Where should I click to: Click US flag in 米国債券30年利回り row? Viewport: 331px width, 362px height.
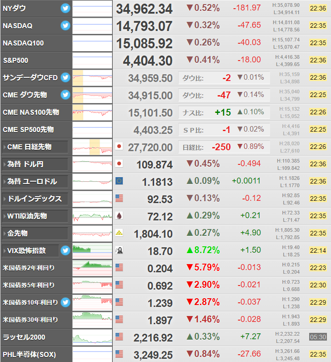click(x=119, y=319)
